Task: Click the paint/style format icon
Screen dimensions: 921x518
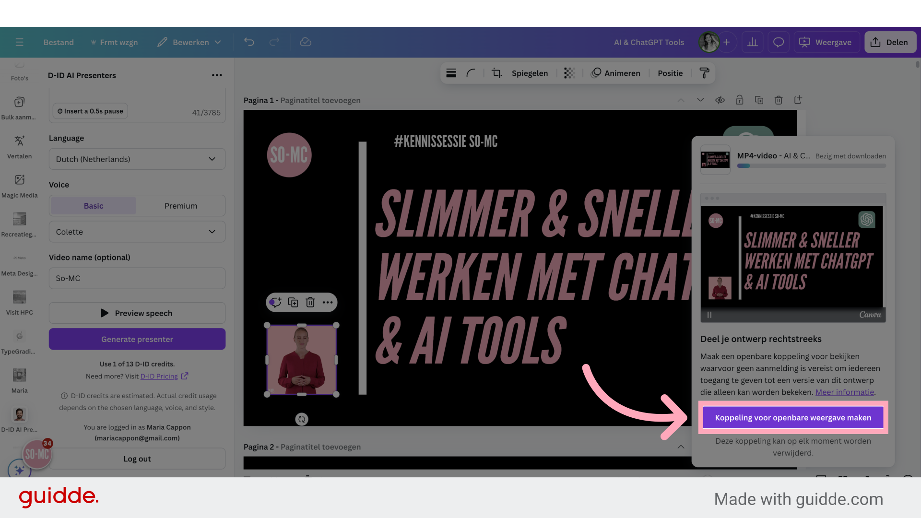Action: [704, 73]
